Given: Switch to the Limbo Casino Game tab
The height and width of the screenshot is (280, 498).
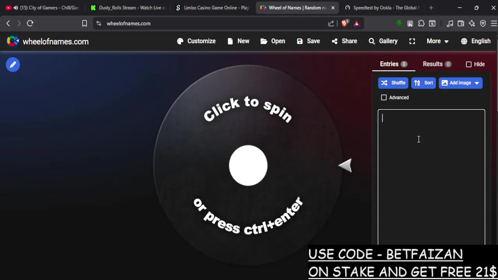Looking at the screenshot, I should (213, 8).
